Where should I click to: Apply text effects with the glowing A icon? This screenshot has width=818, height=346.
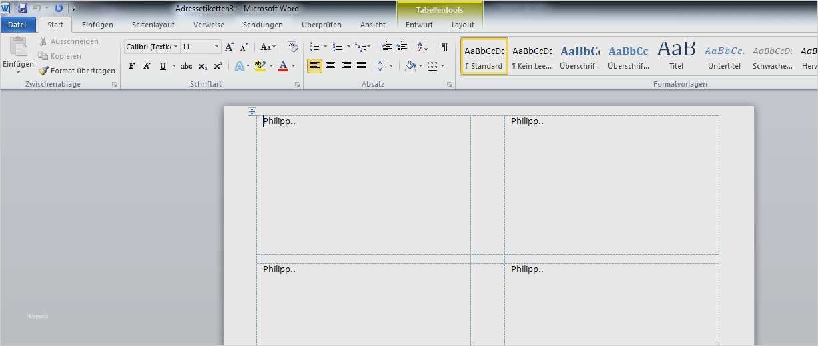pos(239,66)
